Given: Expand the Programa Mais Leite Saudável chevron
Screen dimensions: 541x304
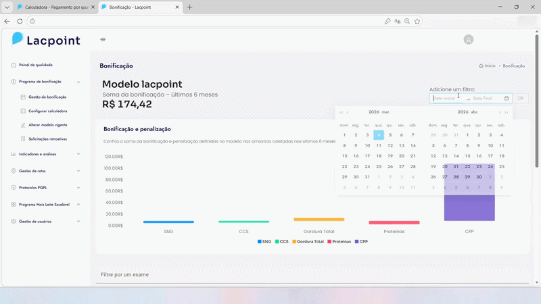Looking at the screenshot, I should (x=78, y=205).
